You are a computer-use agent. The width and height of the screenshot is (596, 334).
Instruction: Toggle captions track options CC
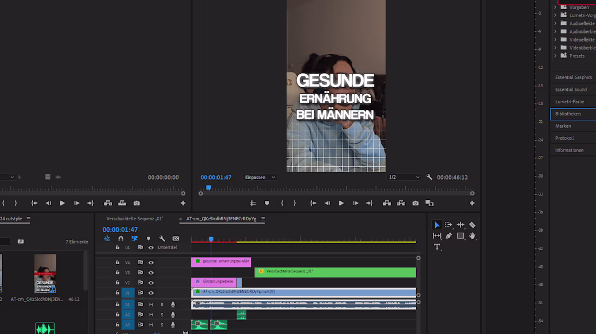[176, 239]
